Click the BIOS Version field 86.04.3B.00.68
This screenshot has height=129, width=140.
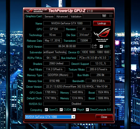point(67,46)
